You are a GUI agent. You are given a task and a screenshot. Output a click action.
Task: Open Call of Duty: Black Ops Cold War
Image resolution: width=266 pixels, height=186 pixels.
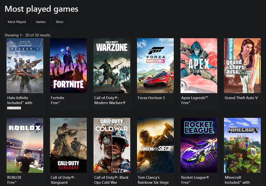pyautogui.click(x=112, y=145)
